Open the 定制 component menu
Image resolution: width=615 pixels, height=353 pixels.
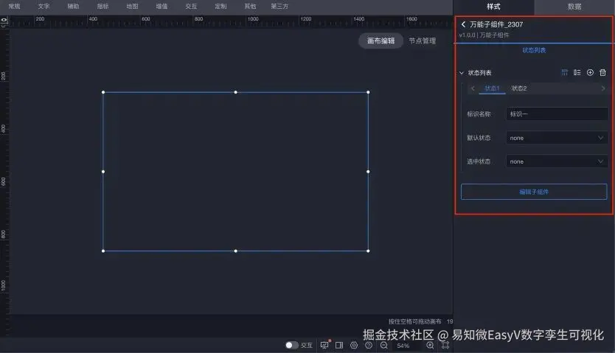click(x=220, y=7)
